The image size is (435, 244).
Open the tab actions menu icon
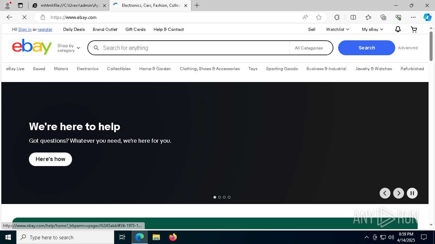pos(20,5)
